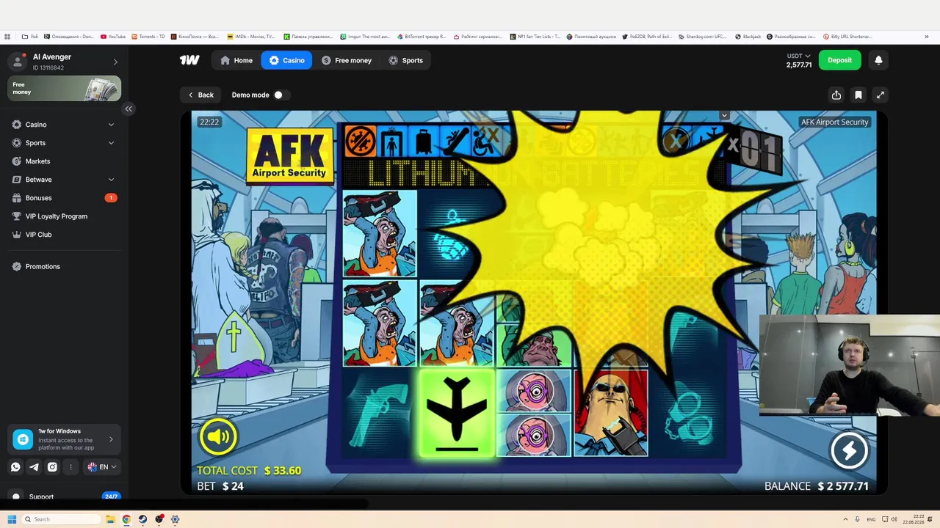Open Chrome from the taskbar
The image size is (940, 528).
pos(126,519)
